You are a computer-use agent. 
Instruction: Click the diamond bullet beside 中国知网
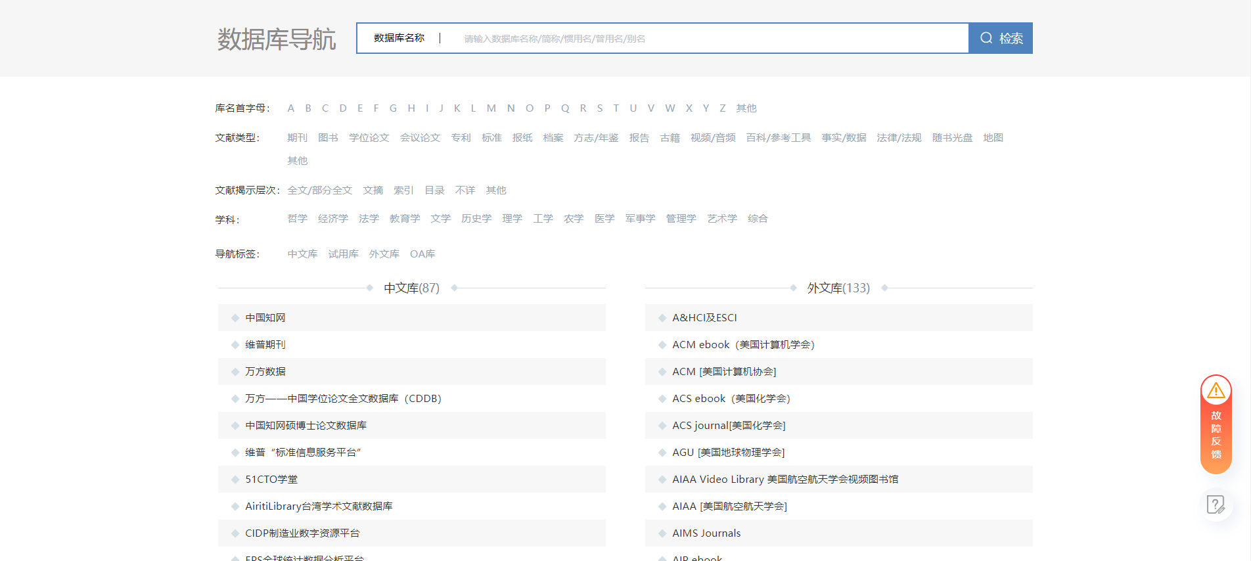coord(235,318)
